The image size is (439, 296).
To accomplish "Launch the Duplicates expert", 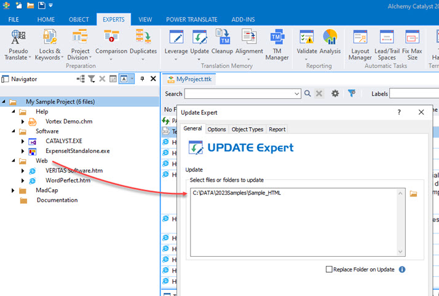I will coord(143,45).
